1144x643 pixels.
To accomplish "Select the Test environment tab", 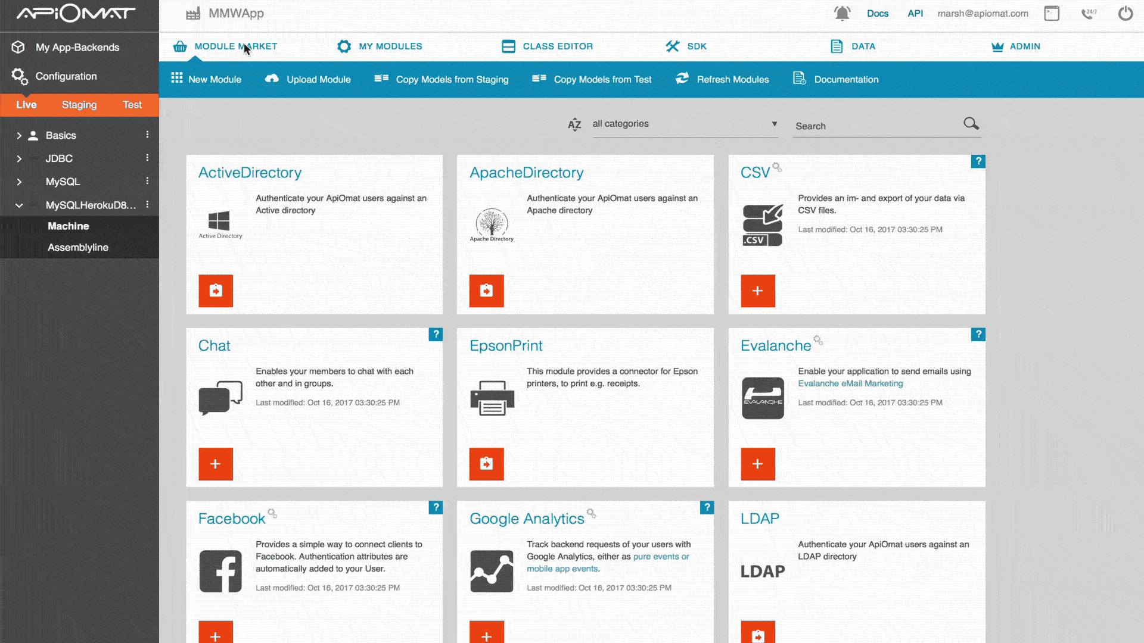I will pyautogui.click(x=132, y=105).
